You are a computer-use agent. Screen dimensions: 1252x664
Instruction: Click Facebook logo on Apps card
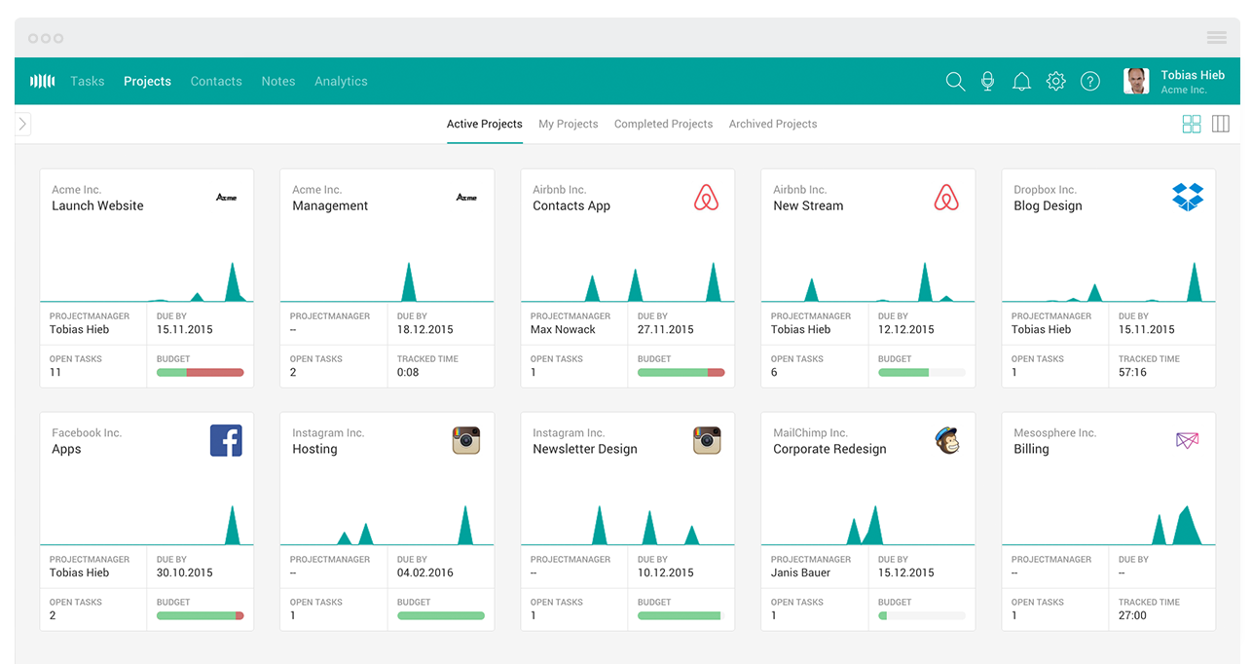(226, 440)
